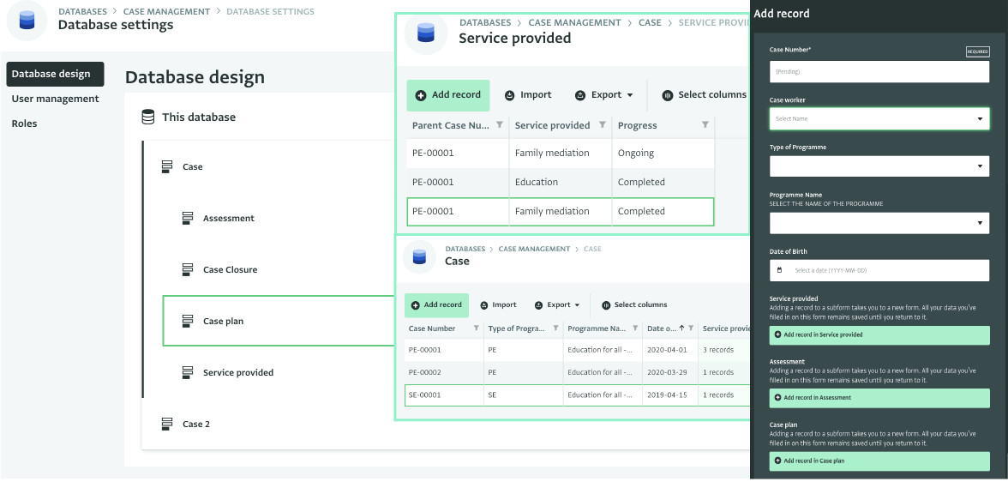The height and width of the screenshot is (482, 1008).
Task: Click plus icon of Add record in Case plan
Action: click(x=778, y=461)
